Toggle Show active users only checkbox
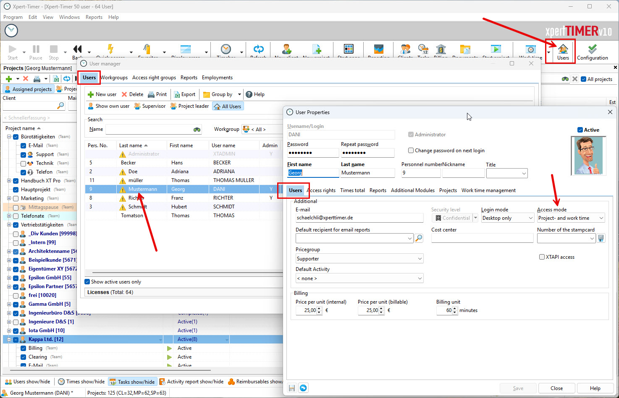This screenshot has height=398, width=619. coord(87,282)
